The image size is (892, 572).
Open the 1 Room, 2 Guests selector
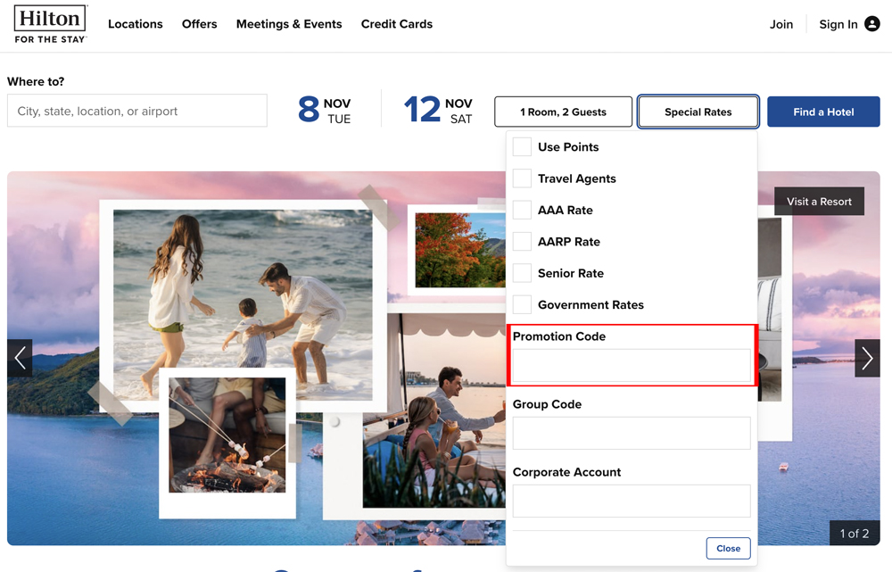(563, 112)
